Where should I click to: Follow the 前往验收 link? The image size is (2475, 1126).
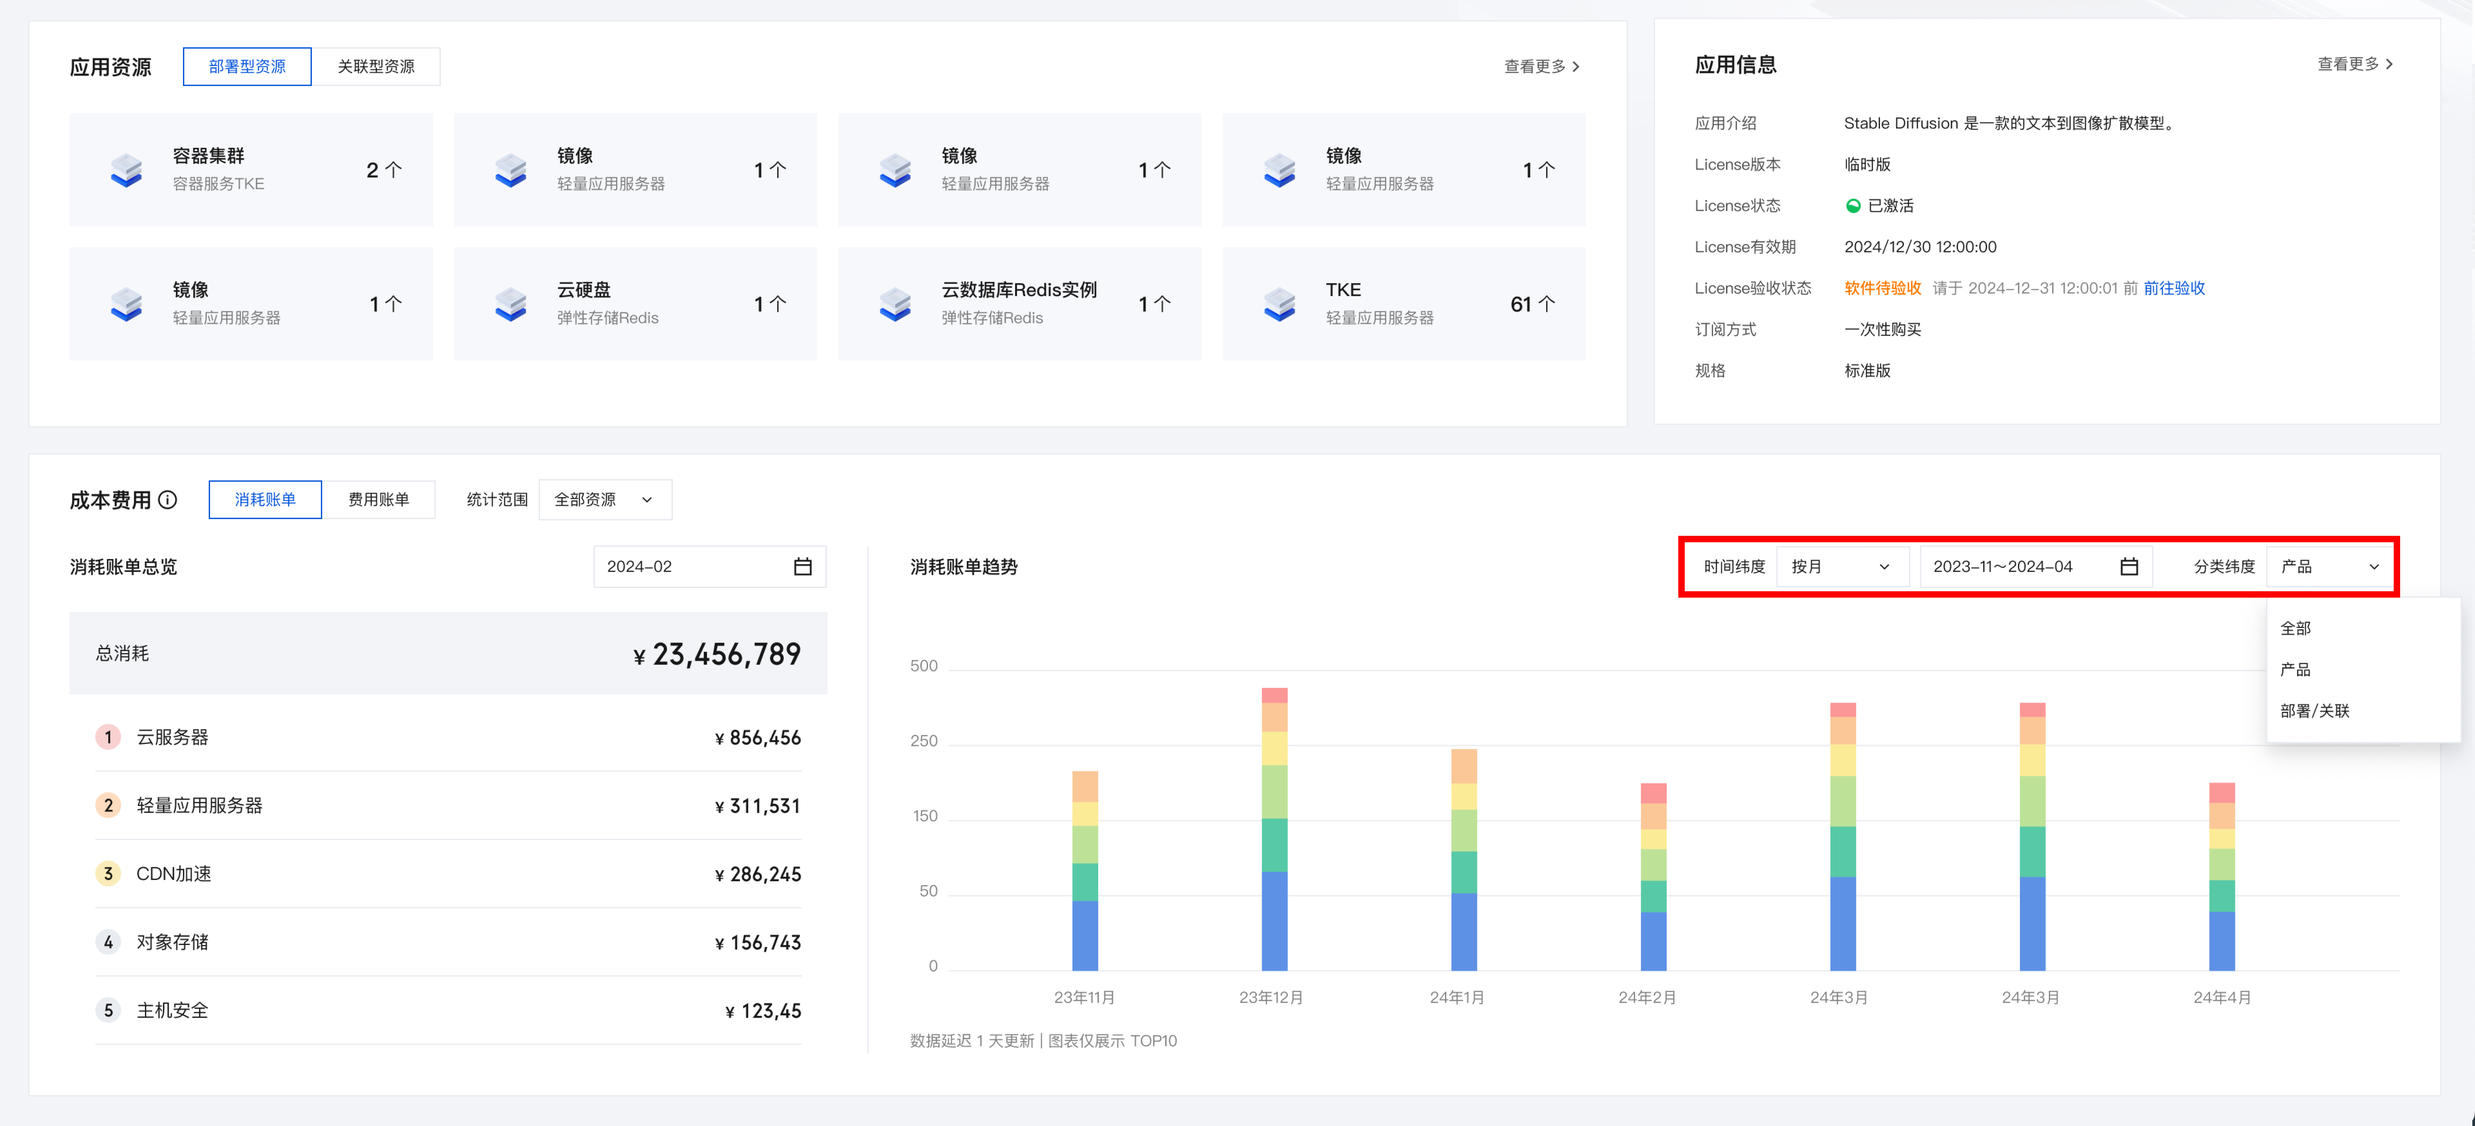2174,288
